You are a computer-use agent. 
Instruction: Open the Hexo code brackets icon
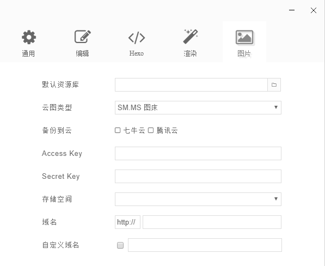[x=137, y=38]
